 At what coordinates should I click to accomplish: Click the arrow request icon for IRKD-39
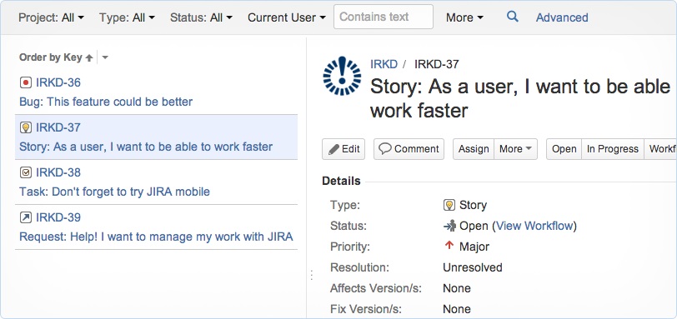(x=26, y=217)
